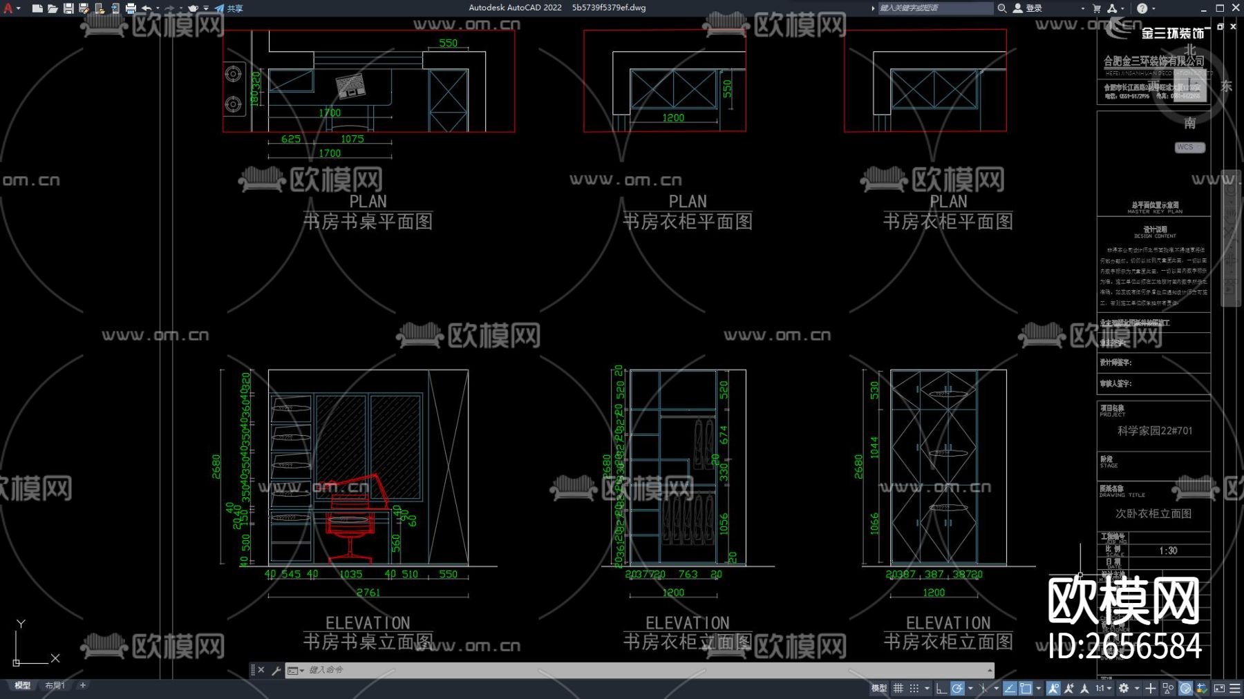Plot the drawing using the printer icon
This screenshot has width=1244, height=699.
[x=131, y=8]
